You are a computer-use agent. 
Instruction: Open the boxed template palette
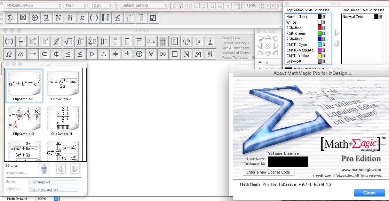tap(175, 41)
